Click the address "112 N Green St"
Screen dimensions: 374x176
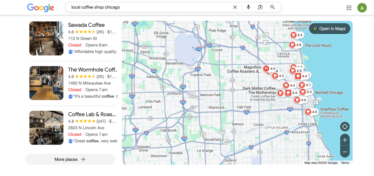[82, 38]
